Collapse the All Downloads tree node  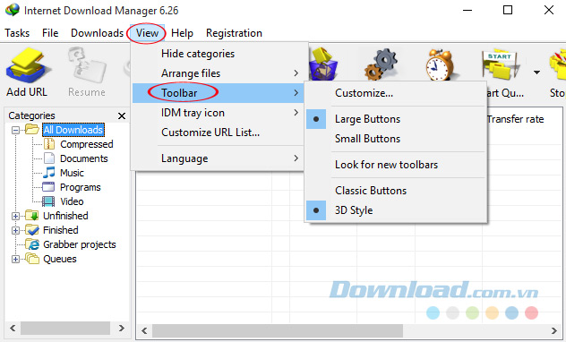[15, 130]
